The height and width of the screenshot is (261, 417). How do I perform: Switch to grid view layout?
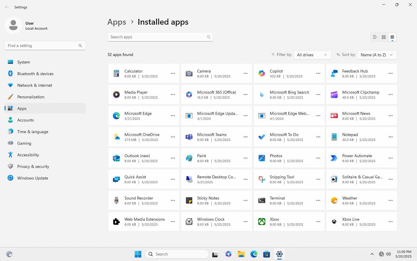(x=384, y=37)
